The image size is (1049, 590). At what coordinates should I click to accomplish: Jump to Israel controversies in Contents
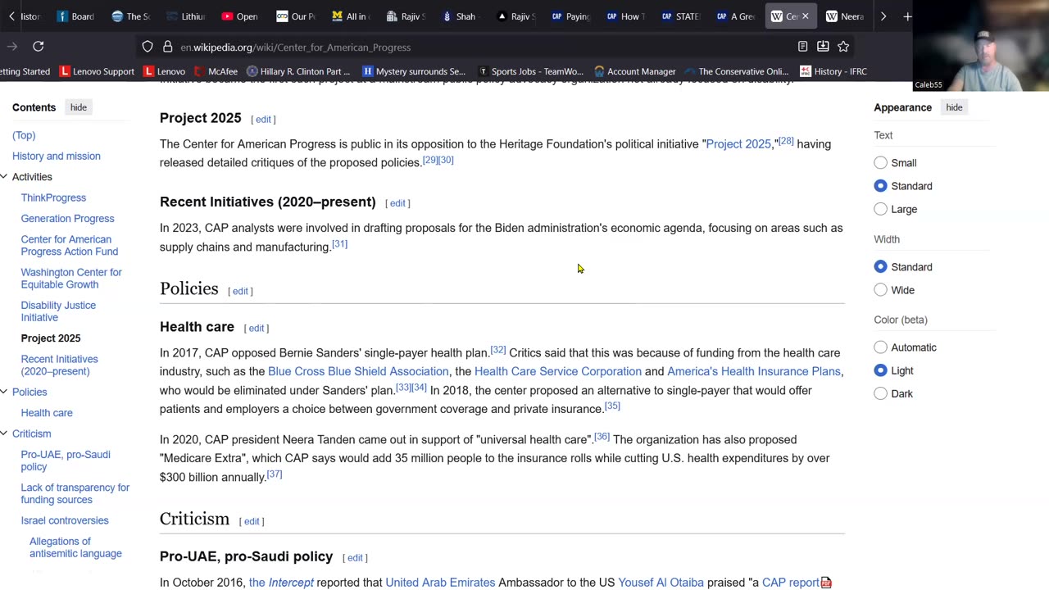pyautogui.click(x=65, y=520)
